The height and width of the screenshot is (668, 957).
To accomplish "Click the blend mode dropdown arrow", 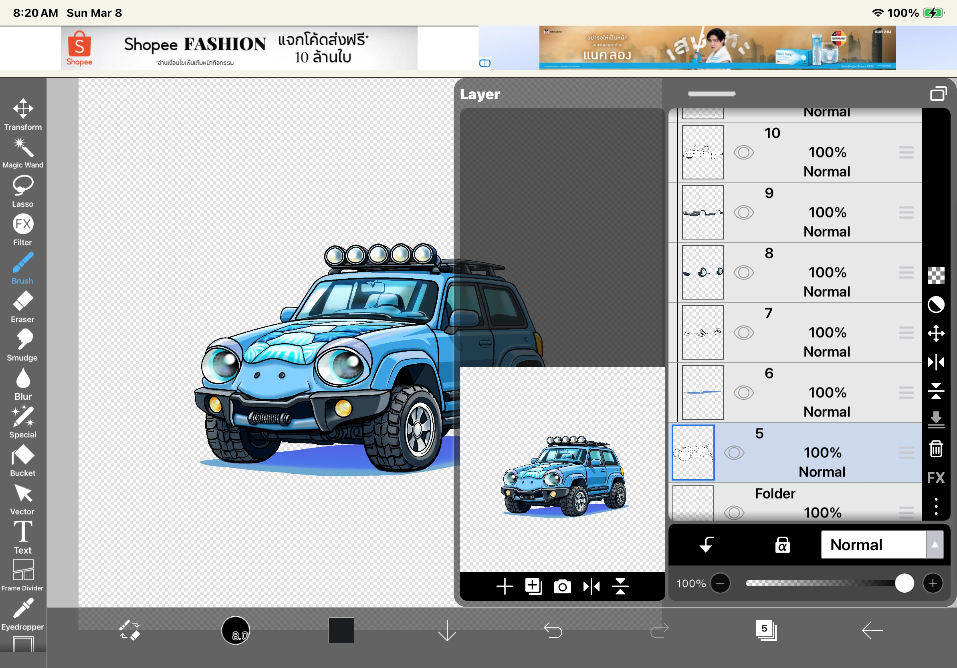I will coord(935,545).
